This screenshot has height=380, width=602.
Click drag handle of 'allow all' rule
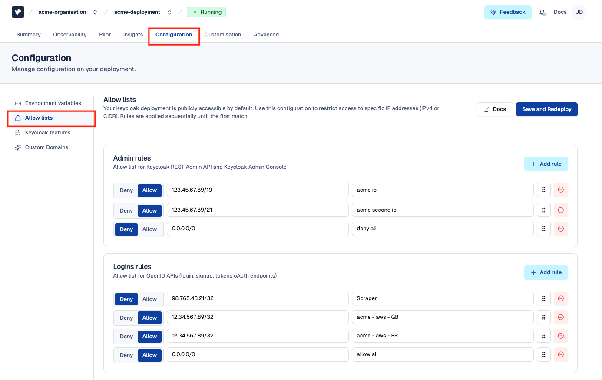(544, 354)
